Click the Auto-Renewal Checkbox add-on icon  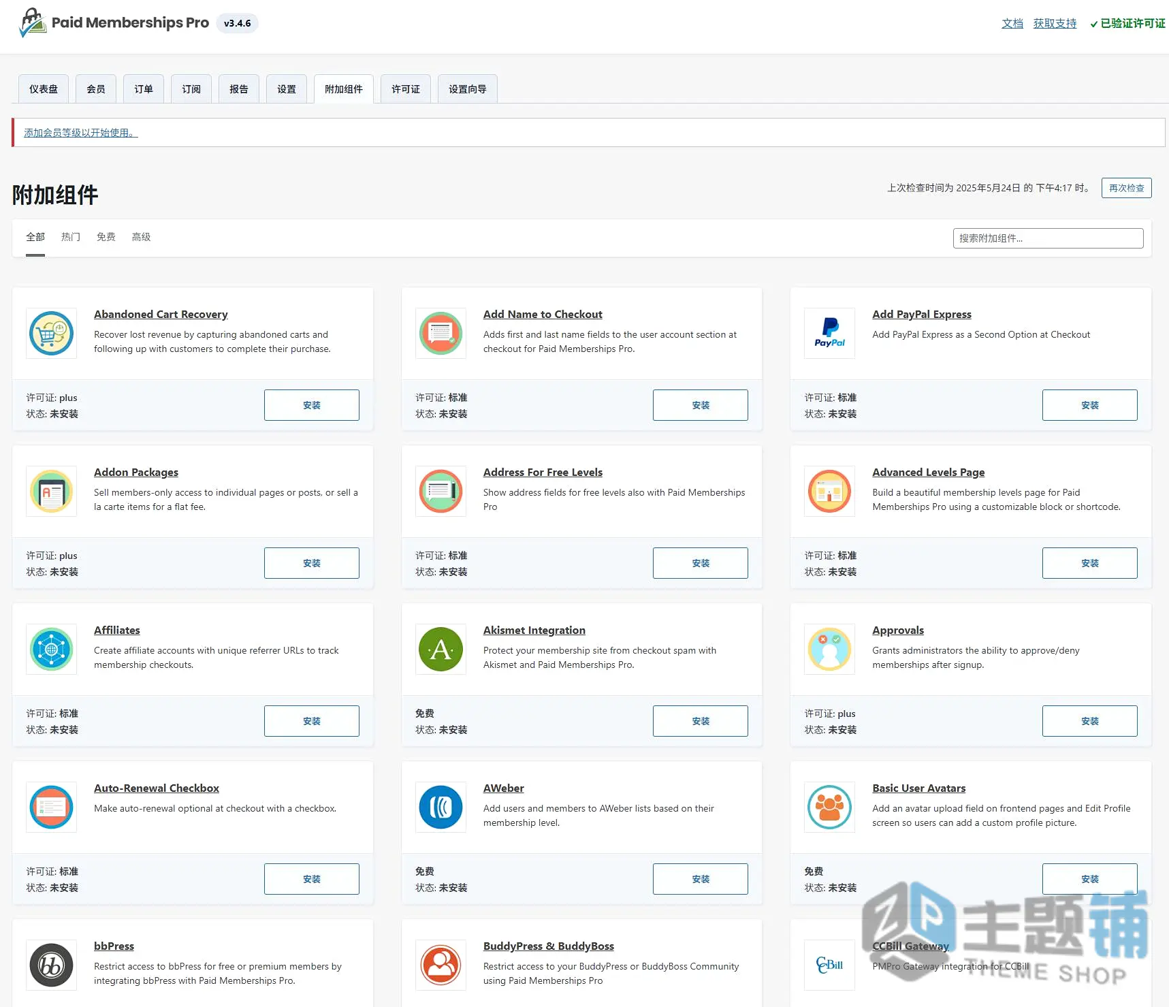tap(52, 807)
